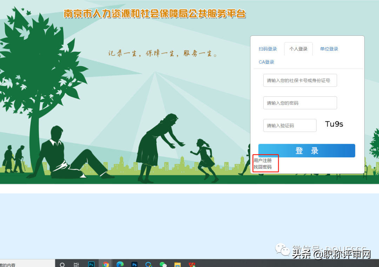Launch WPS Office from the taskbar

[192, 264]
